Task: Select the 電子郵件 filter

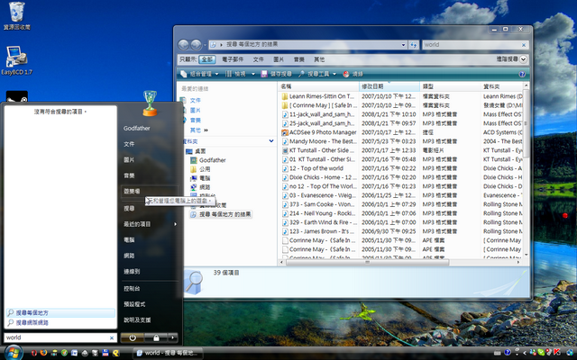Action: coord(233,59)
